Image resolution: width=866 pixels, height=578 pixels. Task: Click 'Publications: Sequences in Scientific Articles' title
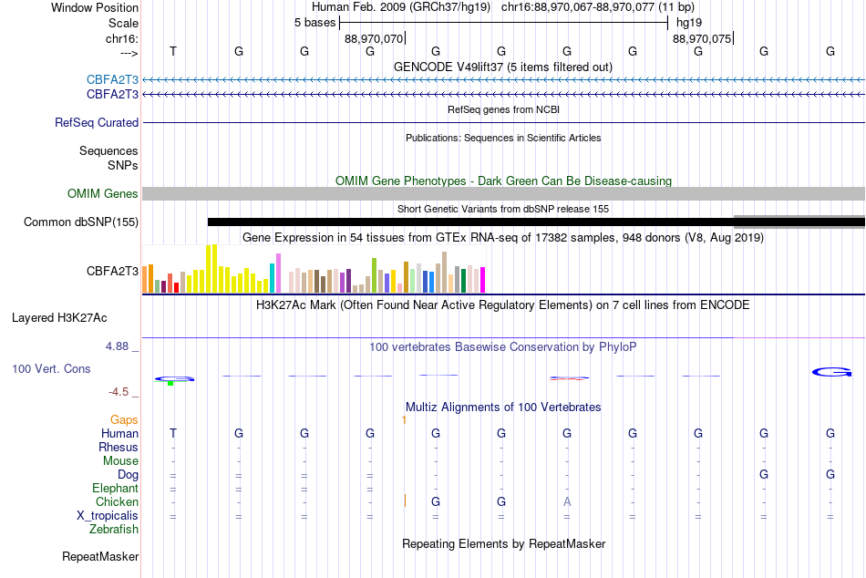tap(503, 138)
